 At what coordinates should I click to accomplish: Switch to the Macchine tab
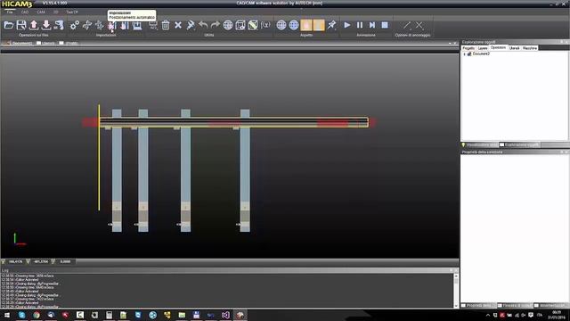pos(530,48)
